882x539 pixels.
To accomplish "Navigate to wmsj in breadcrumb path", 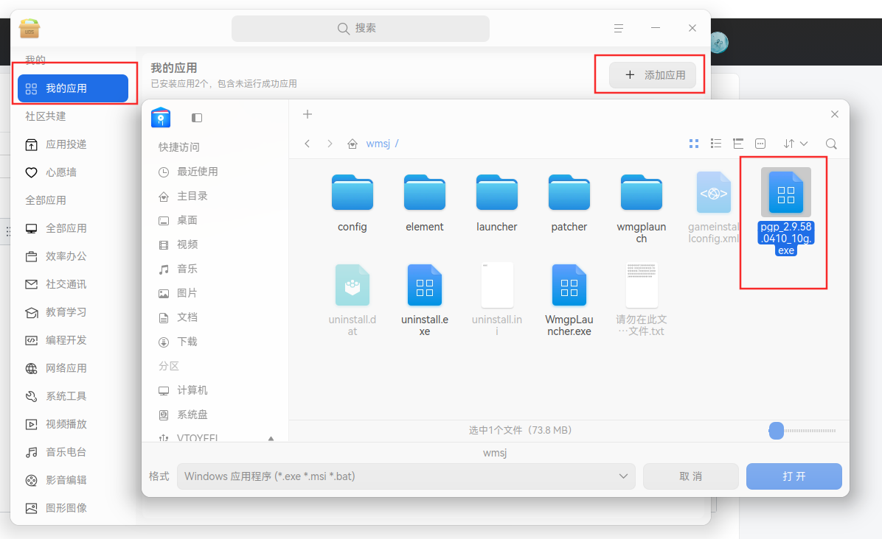I will (378, 144).
